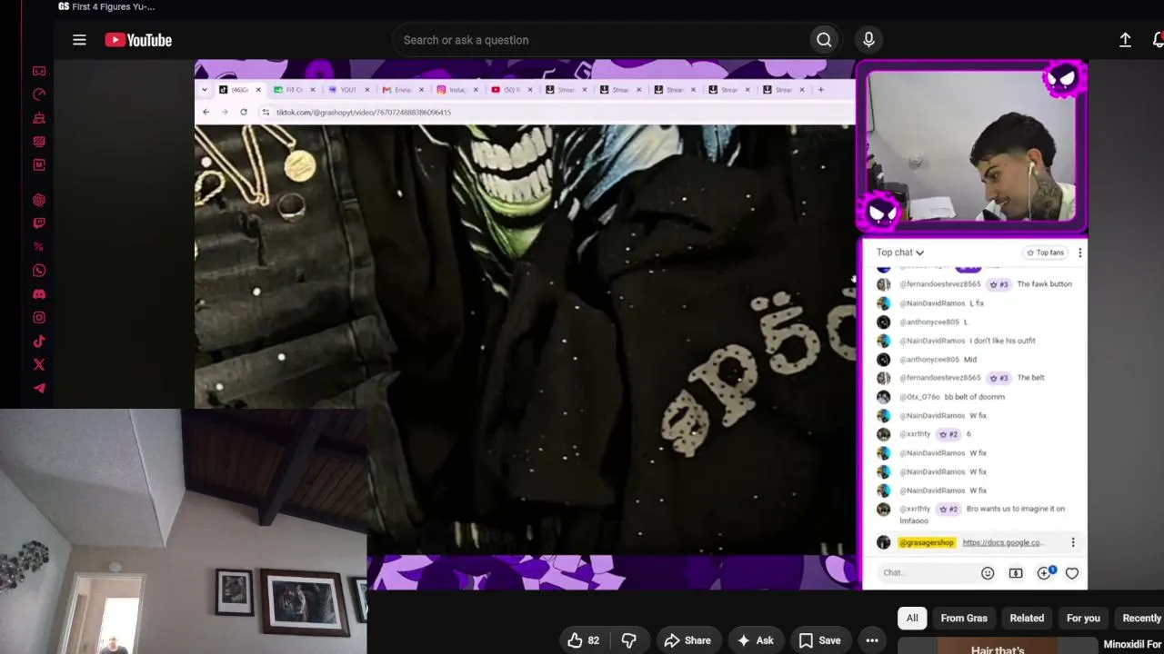This screenshot has height=654, width=1164.
Task: Open Twitch from the sidebar
Action: click(x=39, y=223)
